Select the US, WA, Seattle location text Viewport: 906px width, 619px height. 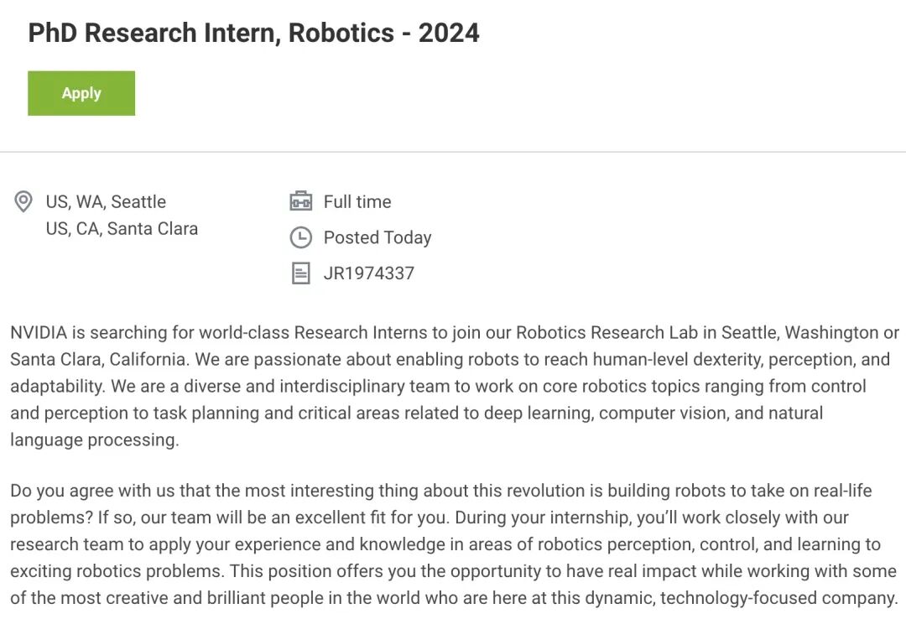tap(106, 201)
